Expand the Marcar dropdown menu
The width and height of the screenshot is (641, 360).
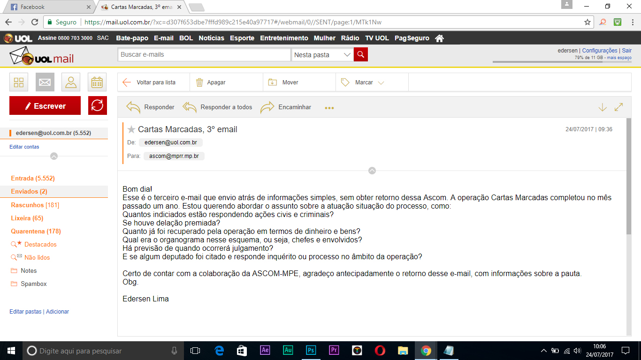[x=381, y=82]
